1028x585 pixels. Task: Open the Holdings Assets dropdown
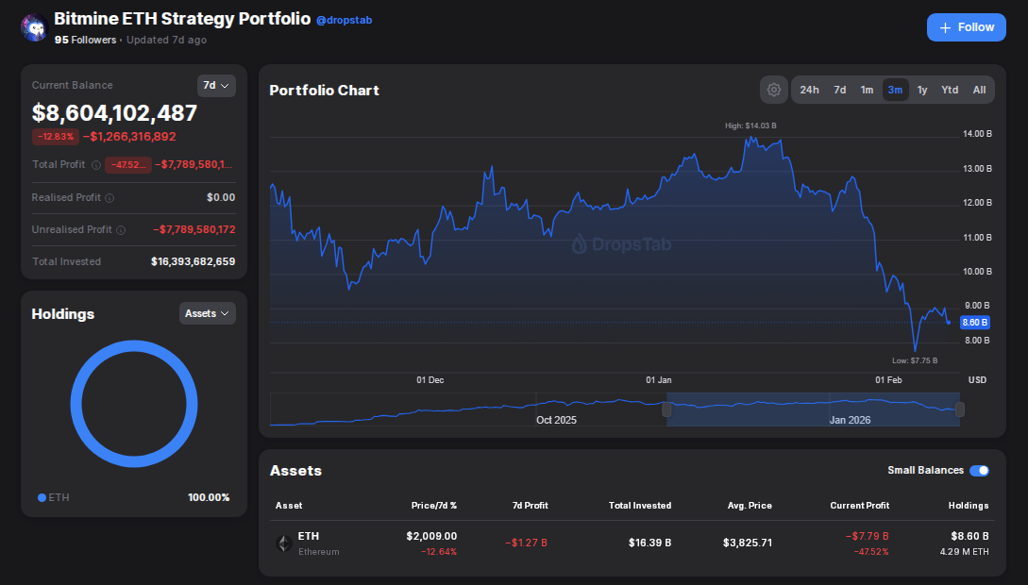[207, 313]
